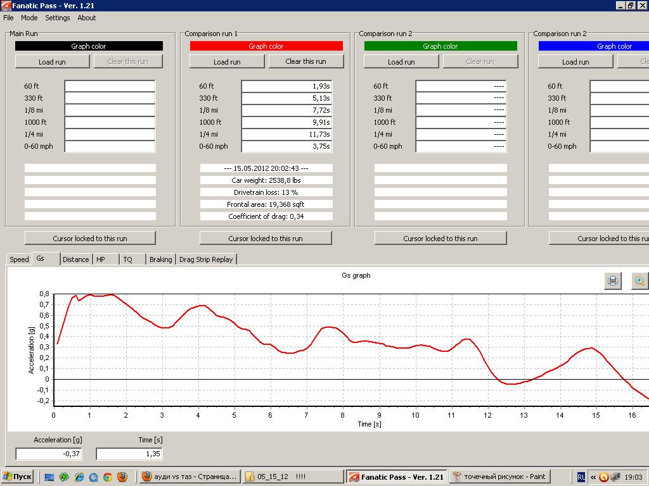The height and width of the screenshot is (486, 649).
Task: Open Firefox from the quick launch bar
Action: pyautogui.click(x=122, y=477)
